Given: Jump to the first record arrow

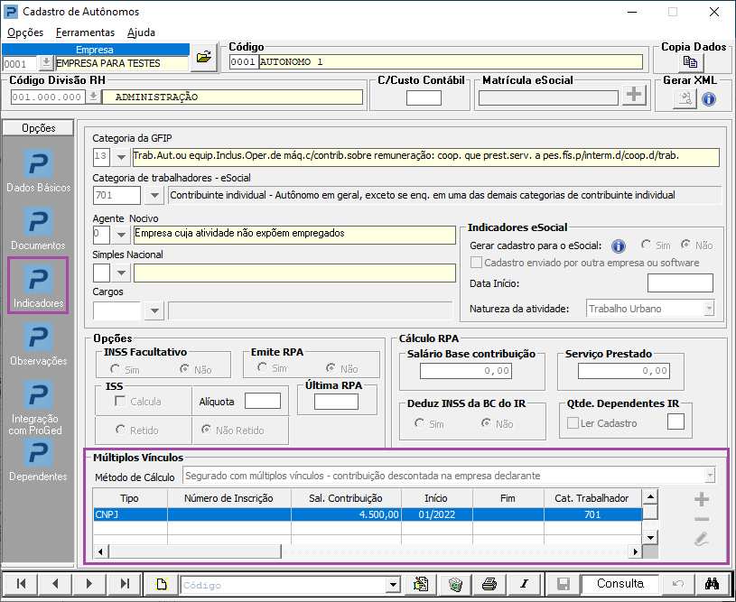Looking at the screenshot, I should click(21, 584).
